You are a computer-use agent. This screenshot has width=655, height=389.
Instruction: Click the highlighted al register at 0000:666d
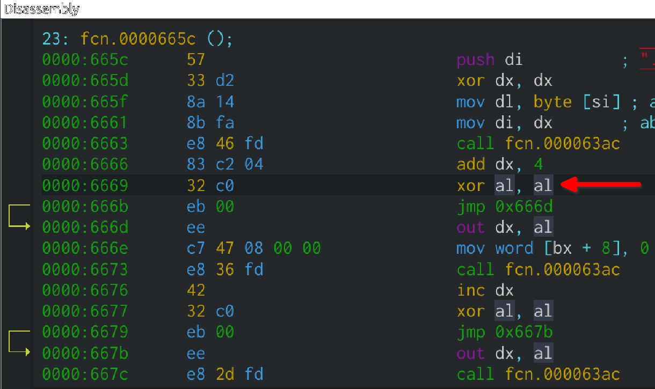point(543,227)
